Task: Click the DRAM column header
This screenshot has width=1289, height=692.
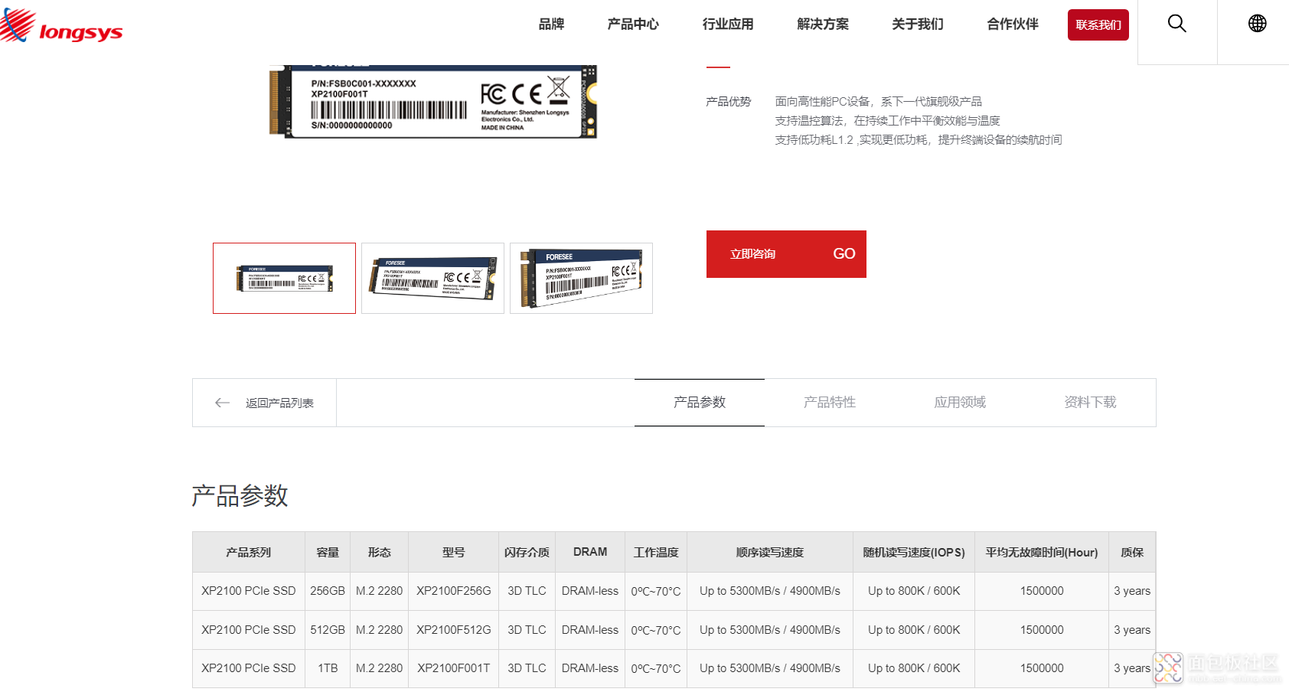Action: (590, 553)
